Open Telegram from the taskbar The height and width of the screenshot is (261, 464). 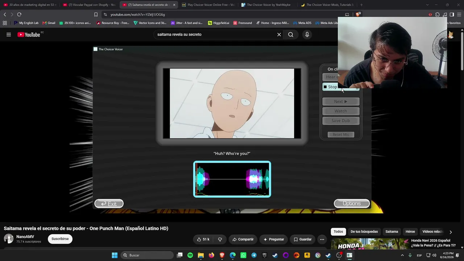click(x=254, y=255)
